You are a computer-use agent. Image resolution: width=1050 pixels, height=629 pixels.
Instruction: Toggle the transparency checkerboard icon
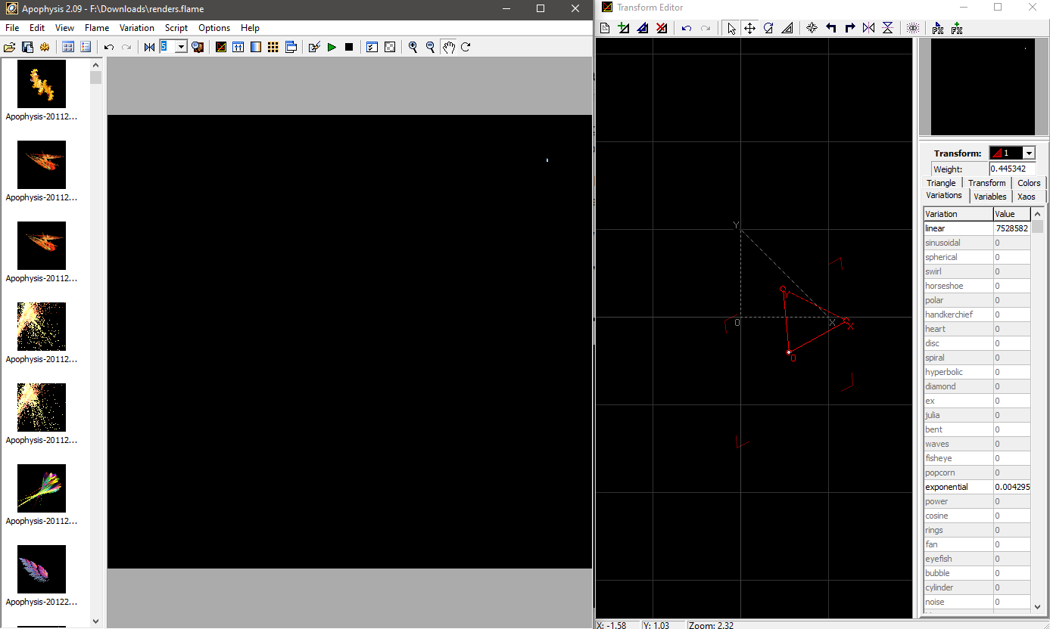pyautogui.click(x=389, y=47)
